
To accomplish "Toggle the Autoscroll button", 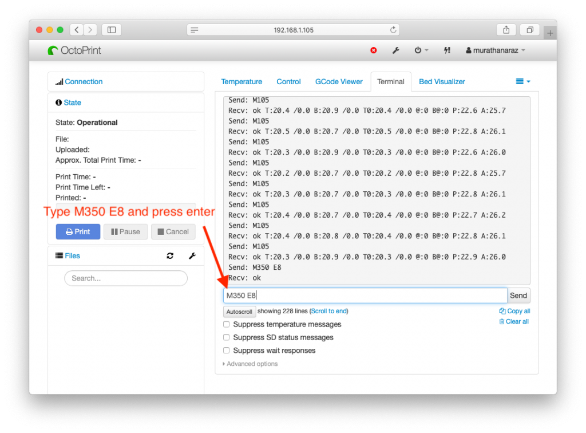I will (x=239, y=312).
